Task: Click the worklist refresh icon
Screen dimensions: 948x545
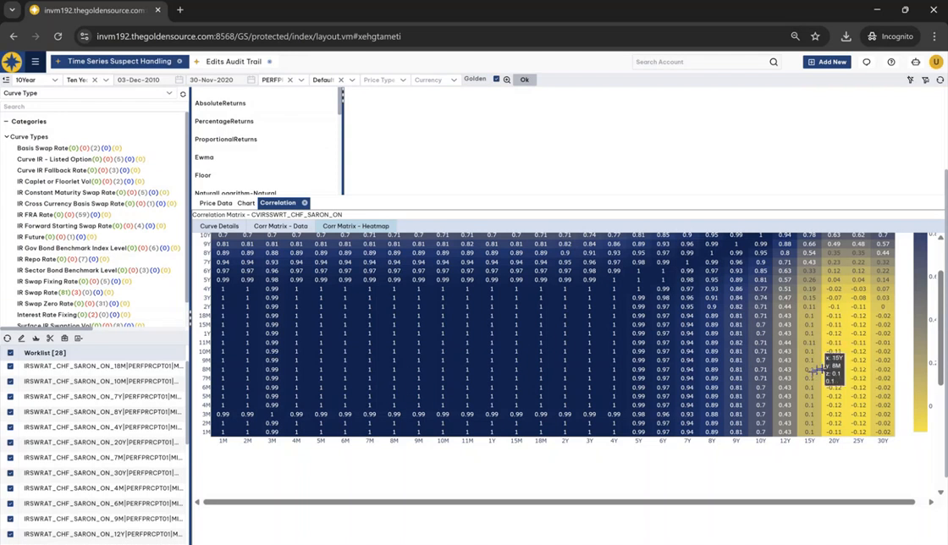Action: point(8,339)
